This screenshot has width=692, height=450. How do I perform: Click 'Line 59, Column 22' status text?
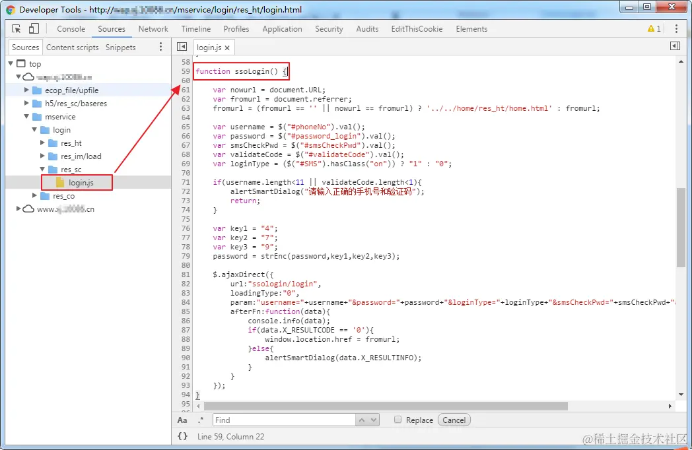(231, 436)
